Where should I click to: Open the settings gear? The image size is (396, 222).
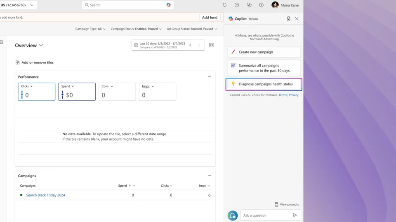(261, 5)
